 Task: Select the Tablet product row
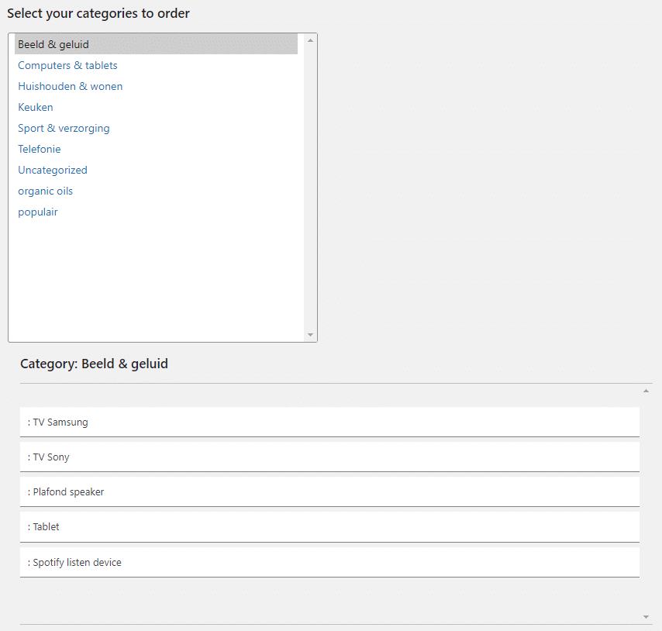(x=329, y=527)
